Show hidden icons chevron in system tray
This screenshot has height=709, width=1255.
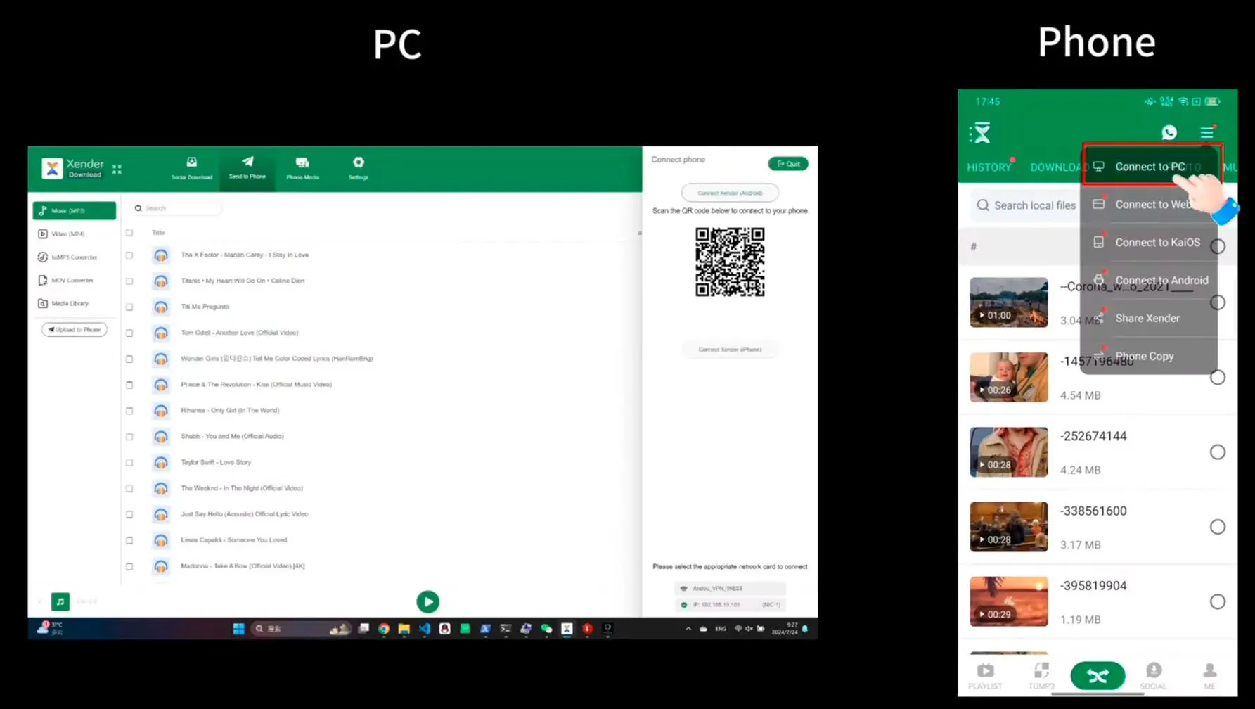(688, 629)
